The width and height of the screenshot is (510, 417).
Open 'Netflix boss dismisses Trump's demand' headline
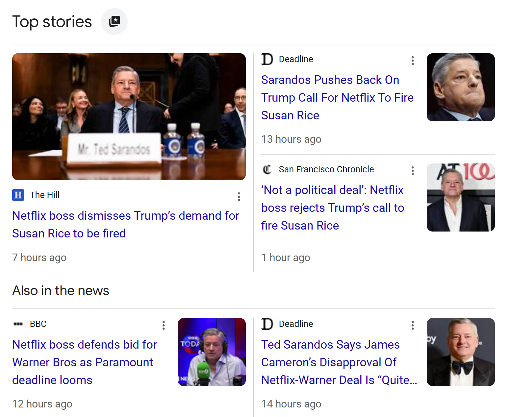click(125, 224)
